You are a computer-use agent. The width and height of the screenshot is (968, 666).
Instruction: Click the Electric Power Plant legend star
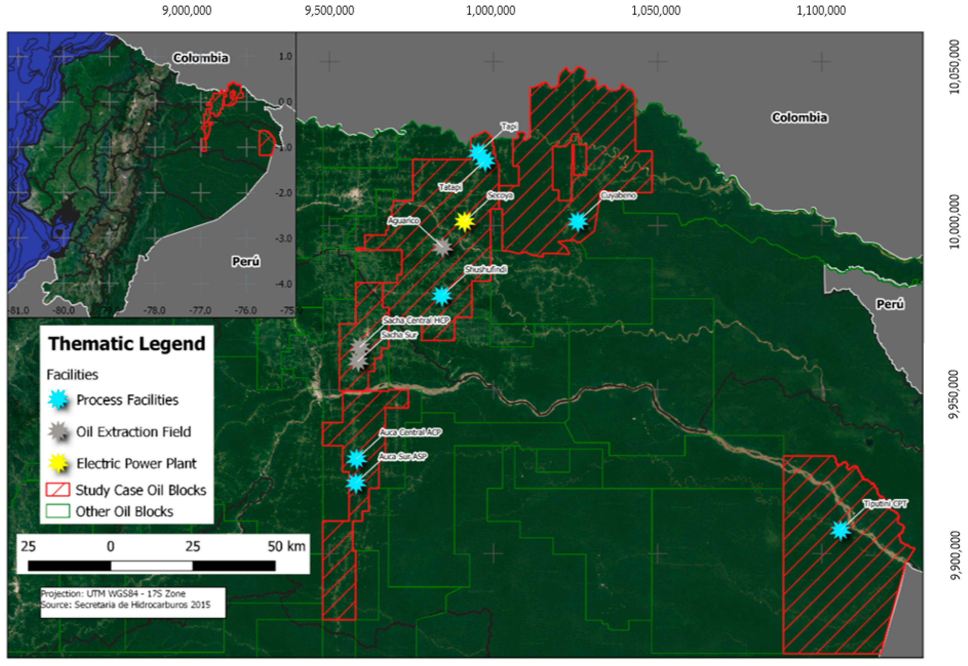(58, 463)
